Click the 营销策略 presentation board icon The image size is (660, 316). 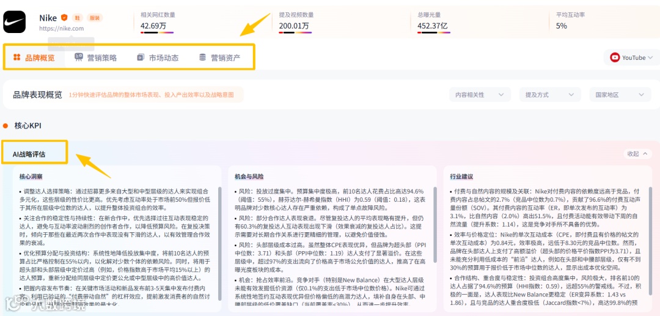coord(79,57)
